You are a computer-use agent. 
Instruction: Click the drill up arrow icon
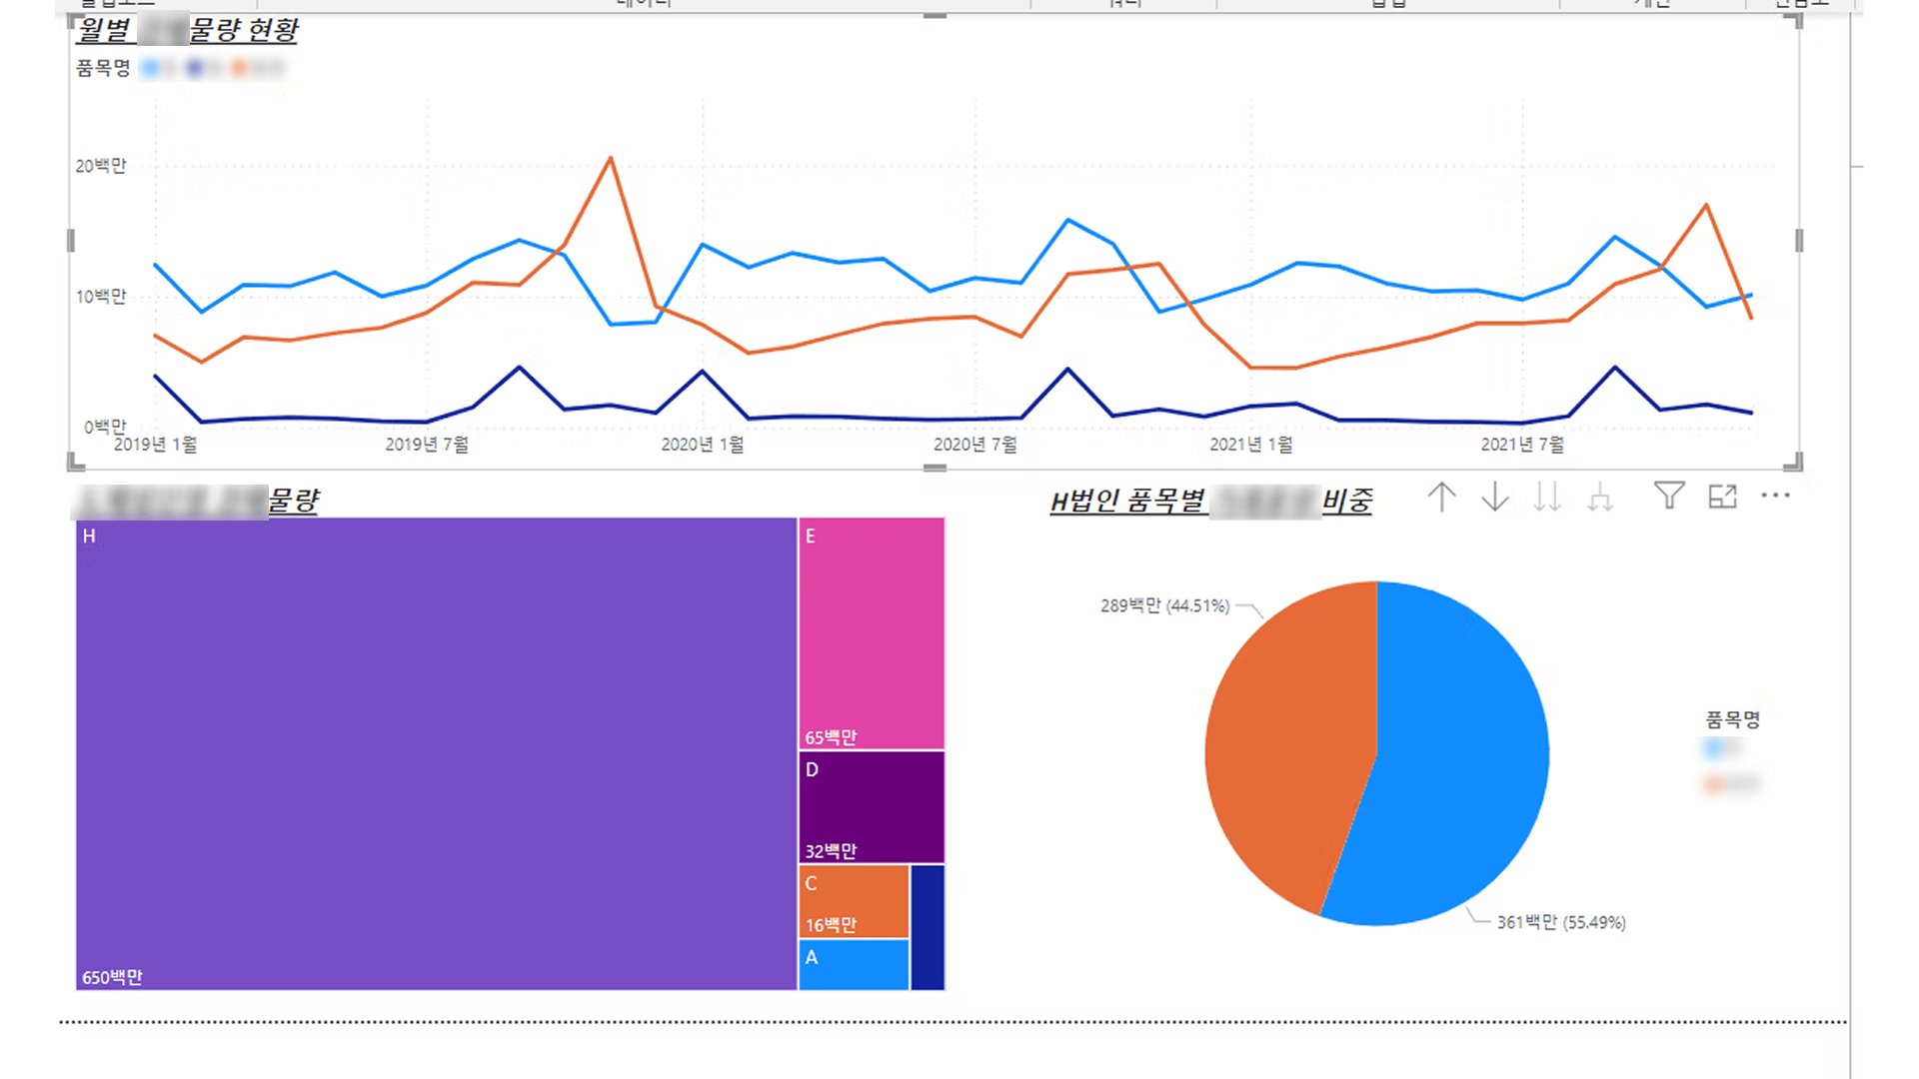click(1441, 497)
